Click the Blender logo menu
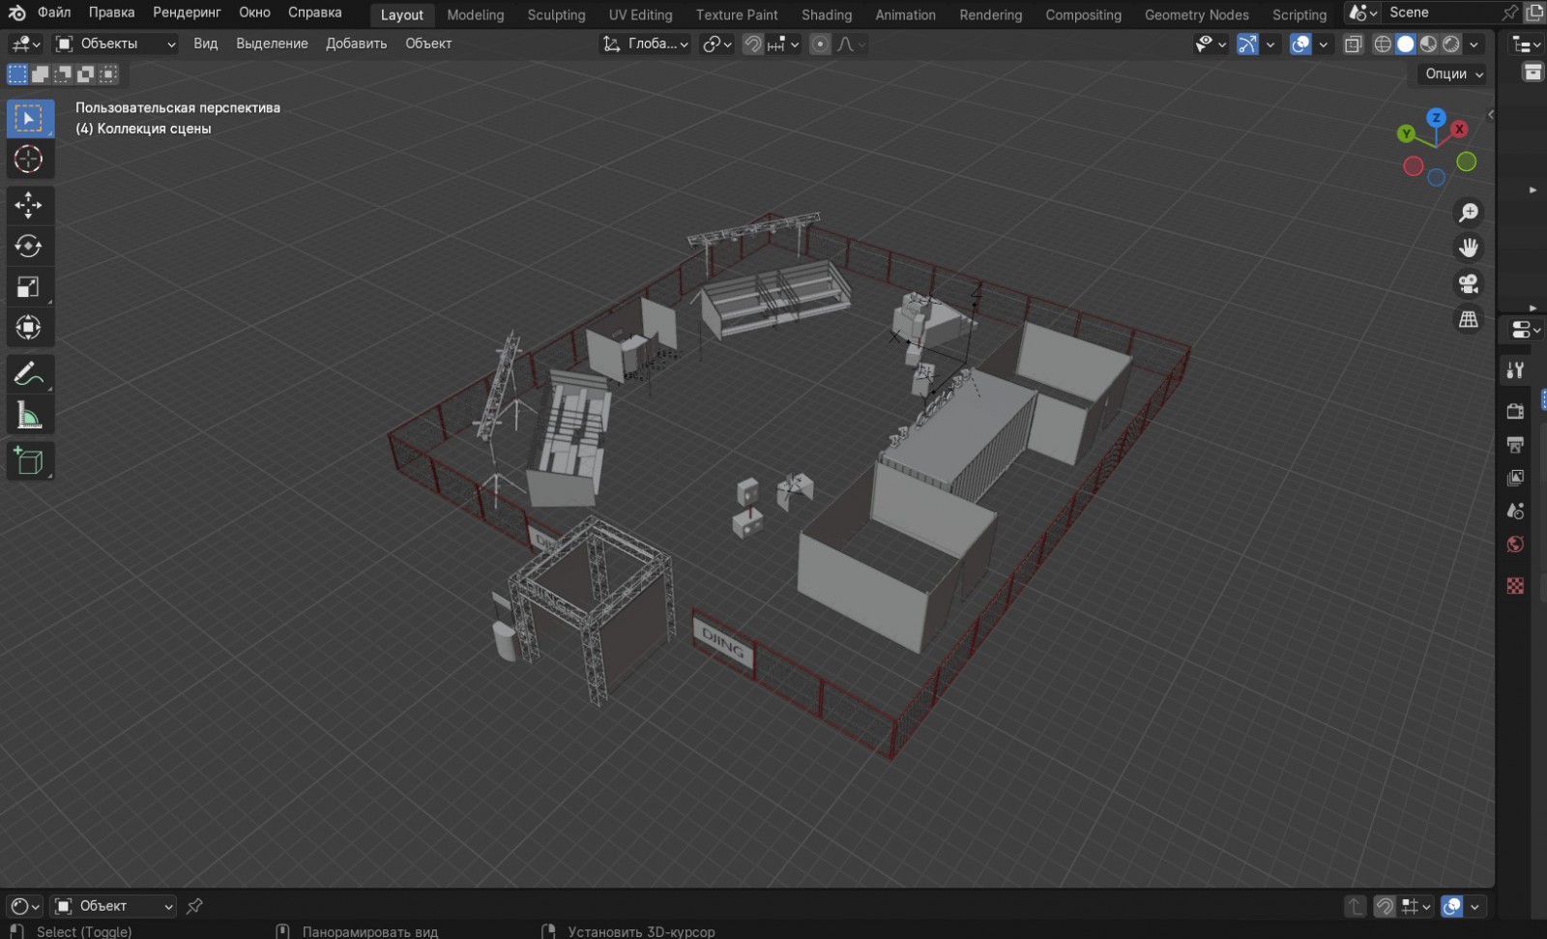The image size is (1547, 939). pos(16,13)
